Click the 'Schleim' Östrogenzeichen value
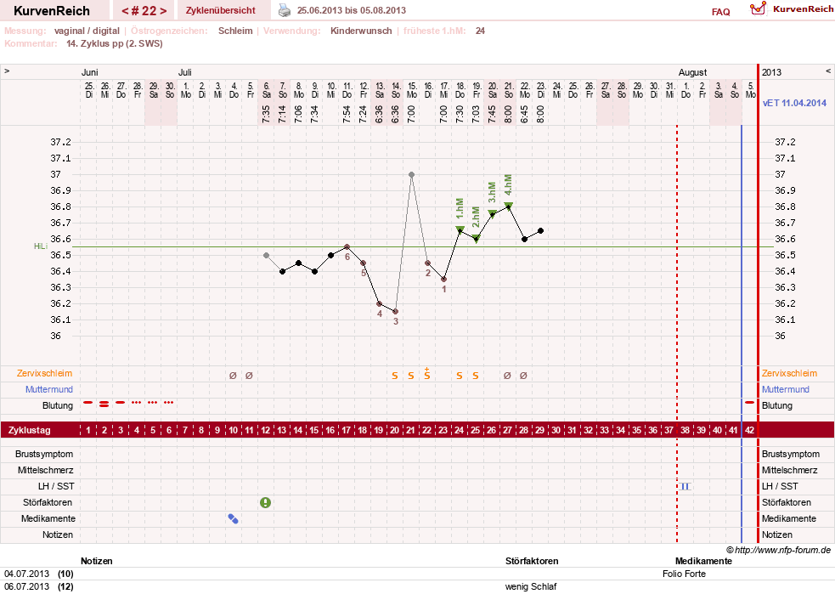 coord(235,31)
